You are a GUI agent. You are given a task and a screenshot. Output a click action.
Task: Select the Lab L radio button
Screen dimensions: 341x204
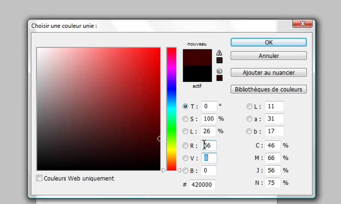[x=249, y=107]
